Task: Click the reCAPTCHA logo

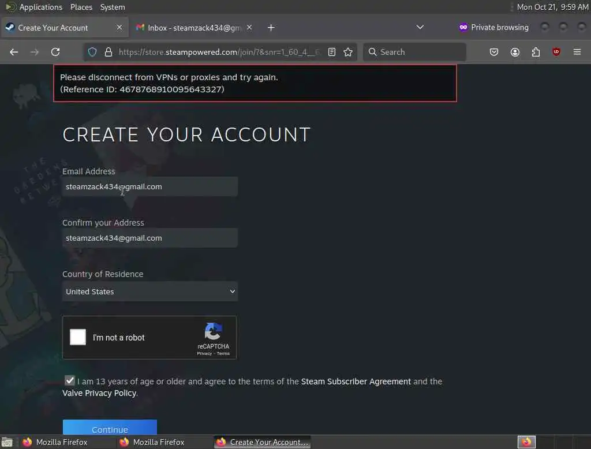Action: coord(214,331)
